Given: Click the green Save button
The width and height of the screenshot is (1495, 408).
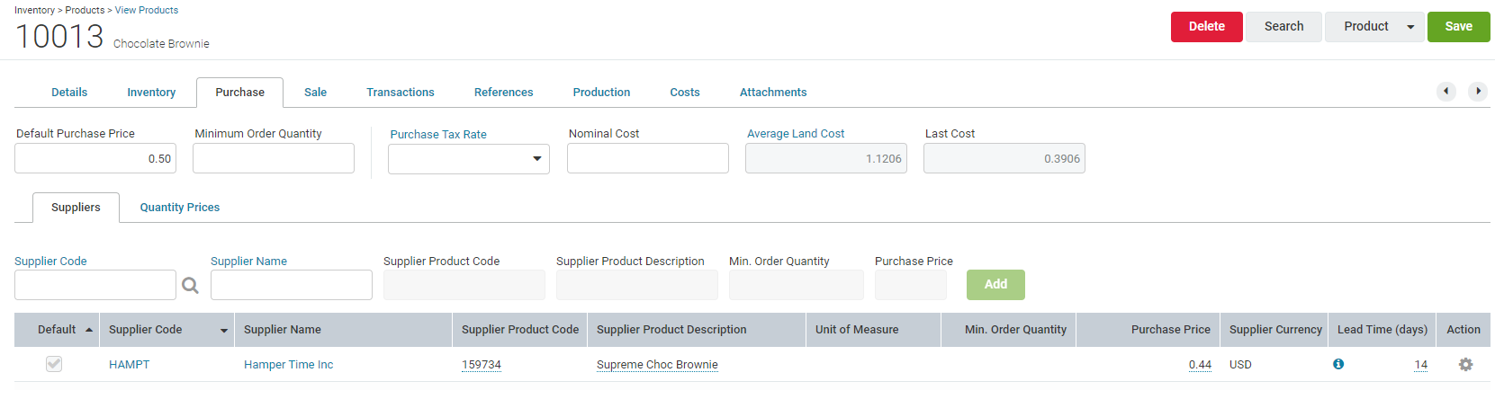Looking at the screenshot, I should (1458, 27).
